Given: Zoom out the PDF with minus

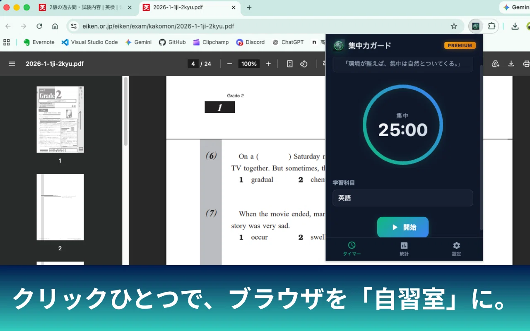Looking at the screenshot, I should tap(229, 64).
